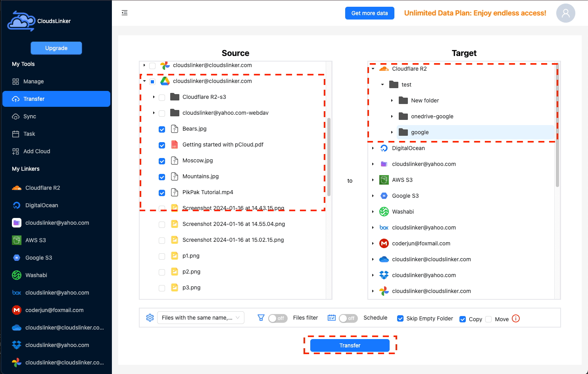Click the Schedule calendar icon
Viewport: 588px width, 374px height.
click(x=332, y=318)
